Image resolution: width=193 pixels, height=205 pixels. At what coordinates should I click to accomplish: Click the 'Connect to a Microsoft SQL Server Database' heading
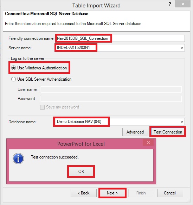[x=47, y=14]
